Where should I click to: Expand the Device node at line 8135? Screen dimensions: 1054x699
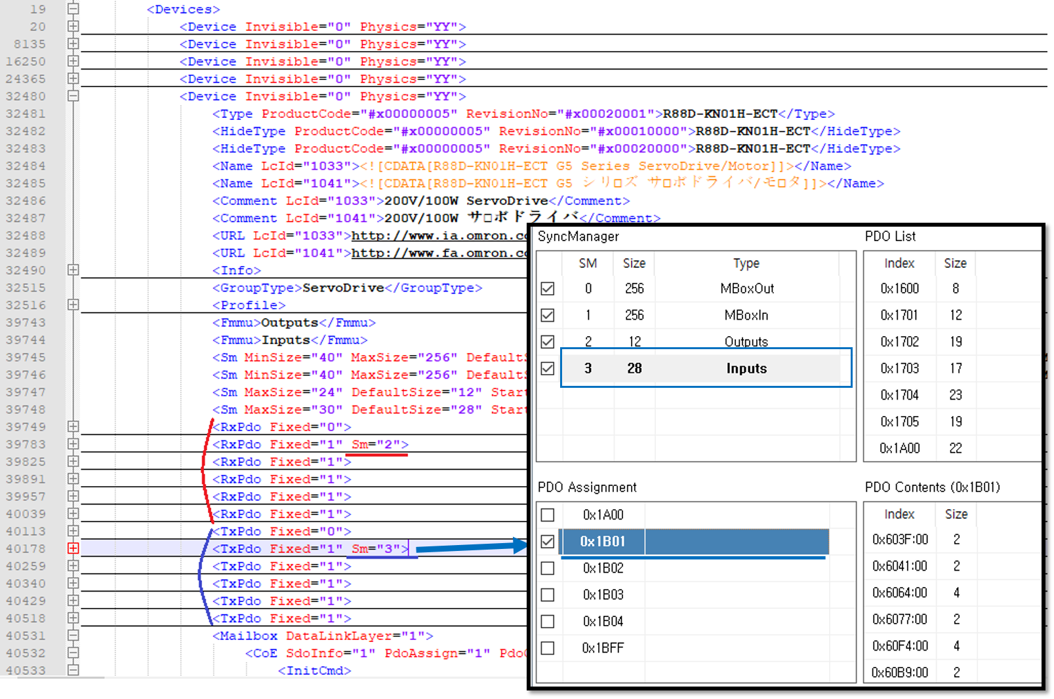tap(73, 44)
